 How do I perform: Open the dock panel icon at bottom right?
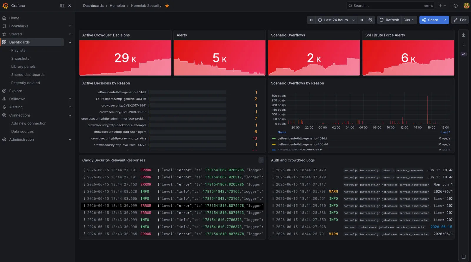[x=464, y=257]
